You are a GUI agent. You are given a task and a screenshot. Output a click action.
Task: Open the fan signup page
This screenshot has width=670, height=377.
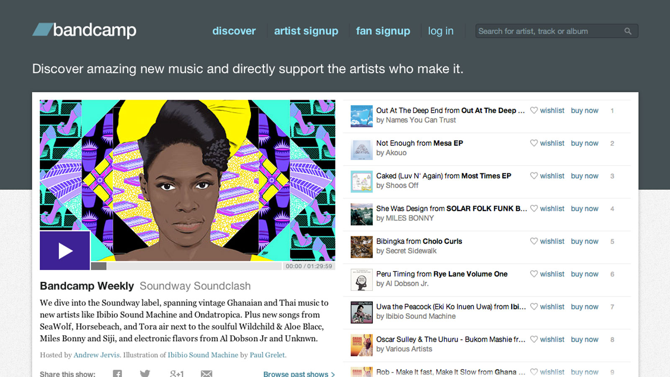383,31
